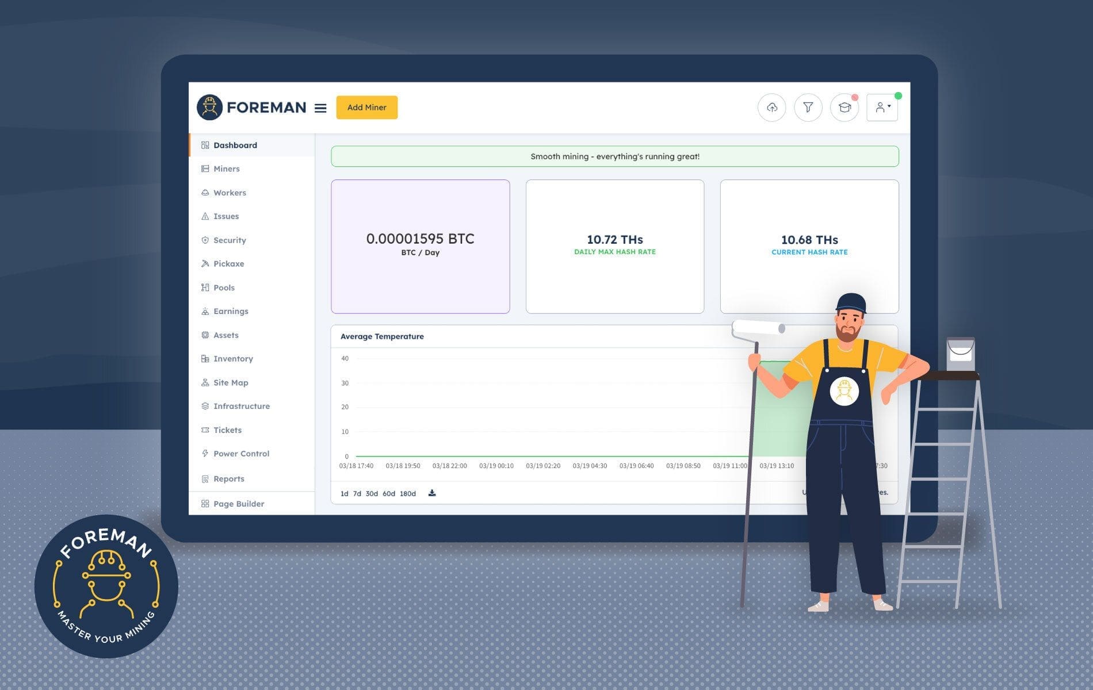This screenshot has width=1093, height=690.
Task: Click the Page Builder grid icon
Action: [205, 504]
